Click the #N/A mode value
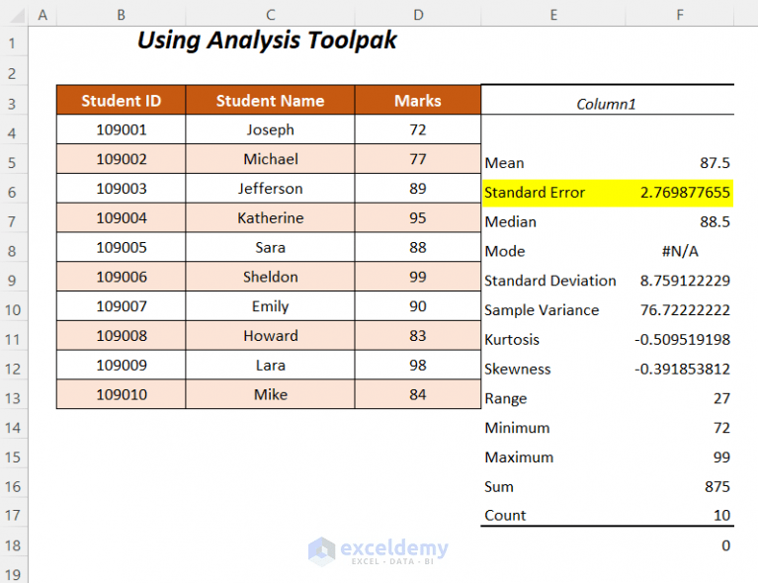 pyautogui.click(x=680, y=251)
